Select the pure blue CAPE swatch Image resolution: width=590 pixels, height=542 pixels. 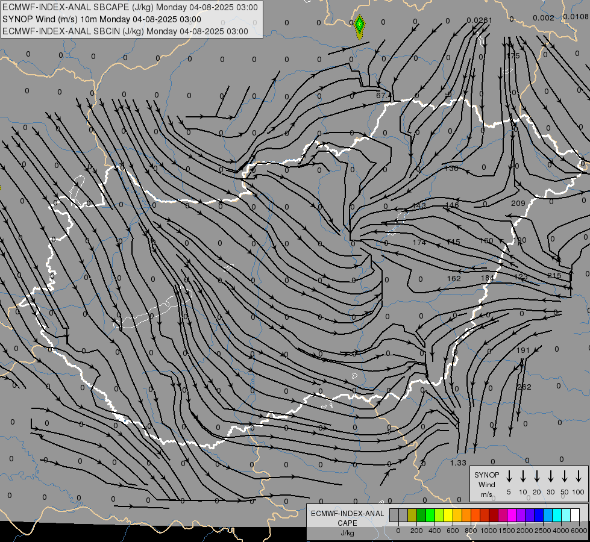pos(539,515)
